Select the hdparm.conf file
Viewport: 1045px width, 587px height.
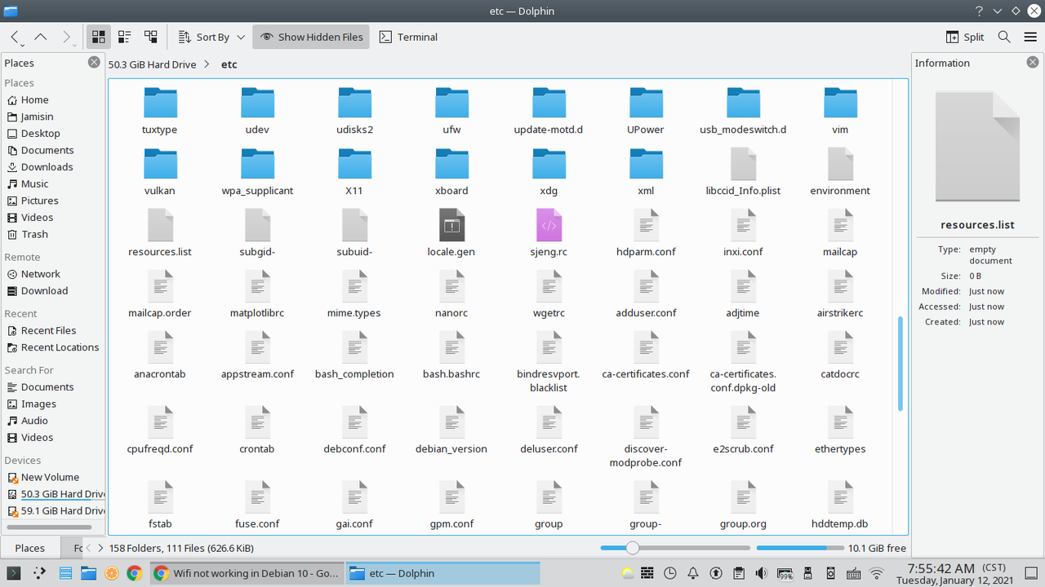[x=646, y=233]
